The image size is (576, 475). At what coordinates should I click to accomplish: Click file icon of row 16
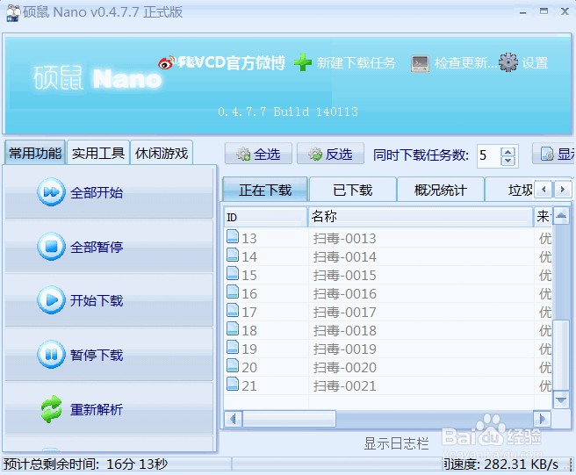tap(233, 291)
